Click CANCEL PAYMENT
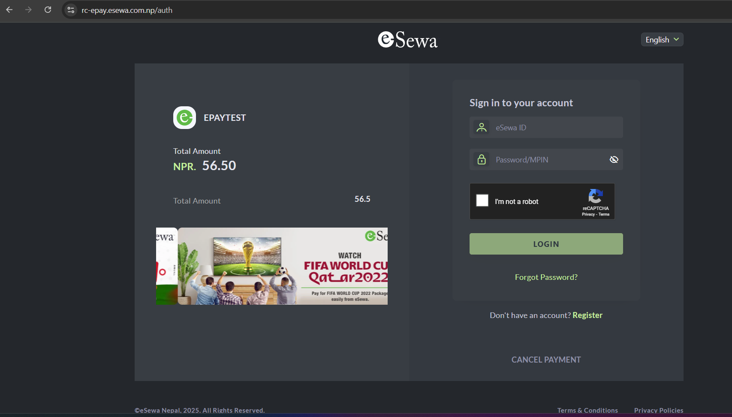Image resolution: width=732 pixels, height=417 pixels. pos(546,360)
